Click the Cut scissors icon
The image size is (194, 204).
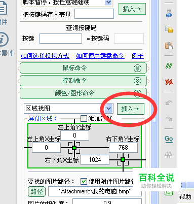click(x=169, y=13)
